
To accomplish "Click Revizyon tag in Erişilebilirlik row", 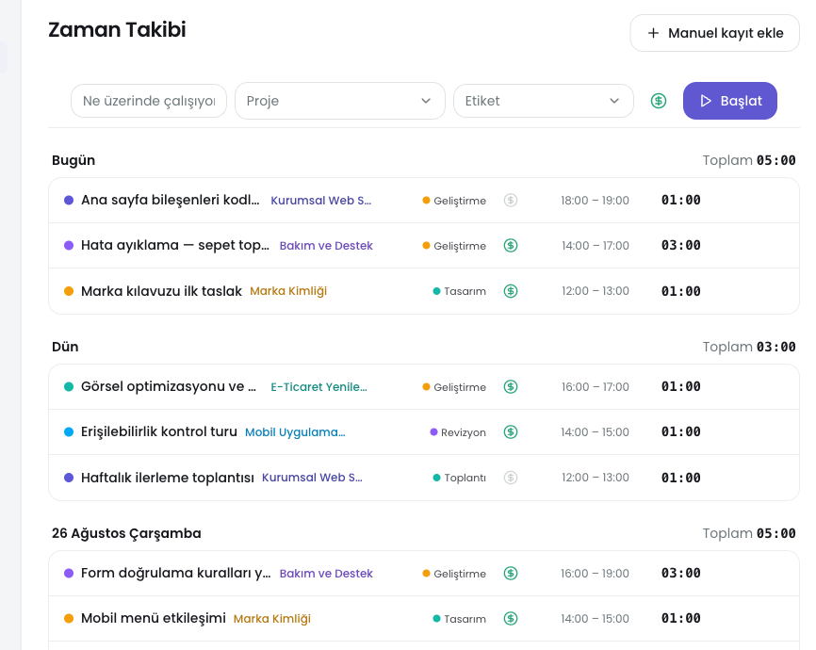I will (458, 432).
